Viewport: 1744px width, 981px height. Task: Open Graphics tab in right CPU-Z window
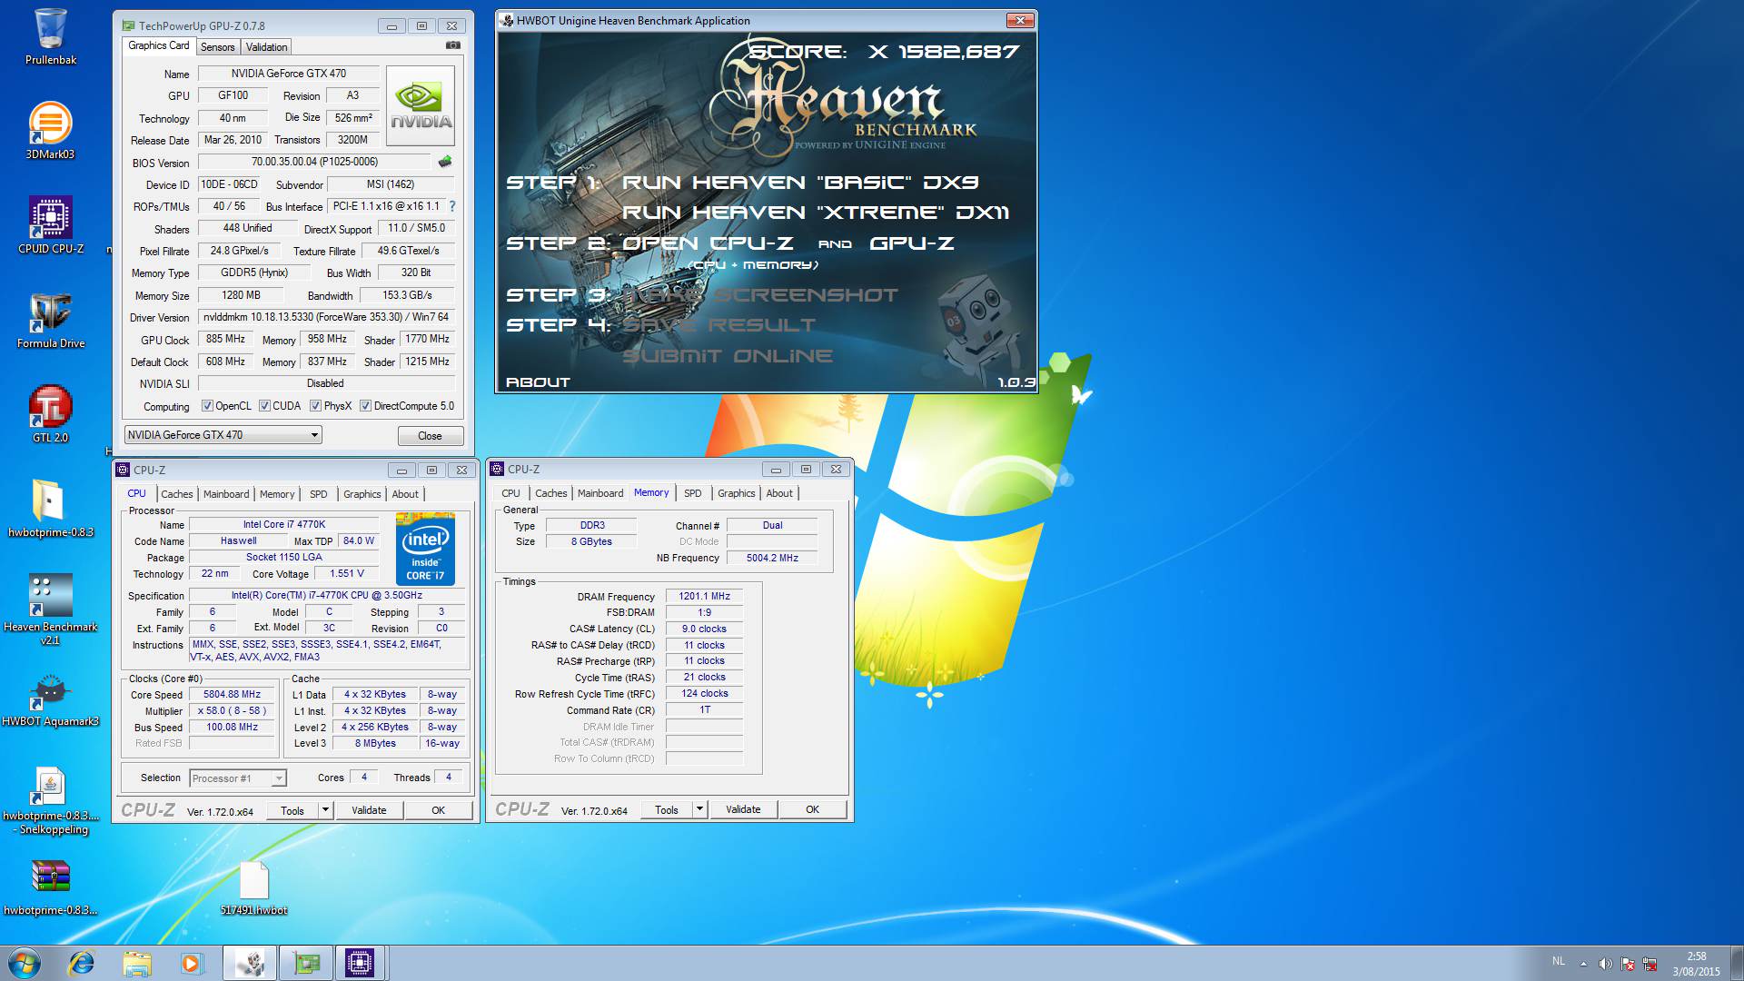(736, 493)
